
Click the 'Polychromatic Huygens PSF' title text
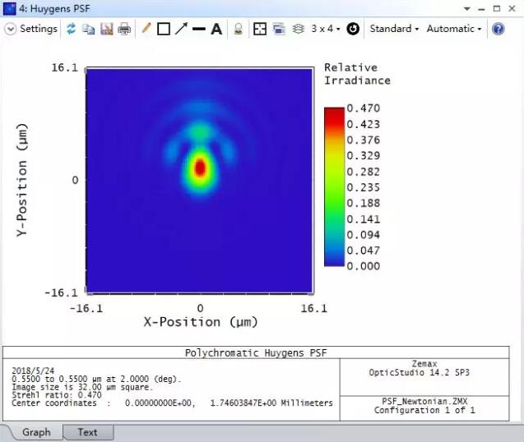point(256,353)
